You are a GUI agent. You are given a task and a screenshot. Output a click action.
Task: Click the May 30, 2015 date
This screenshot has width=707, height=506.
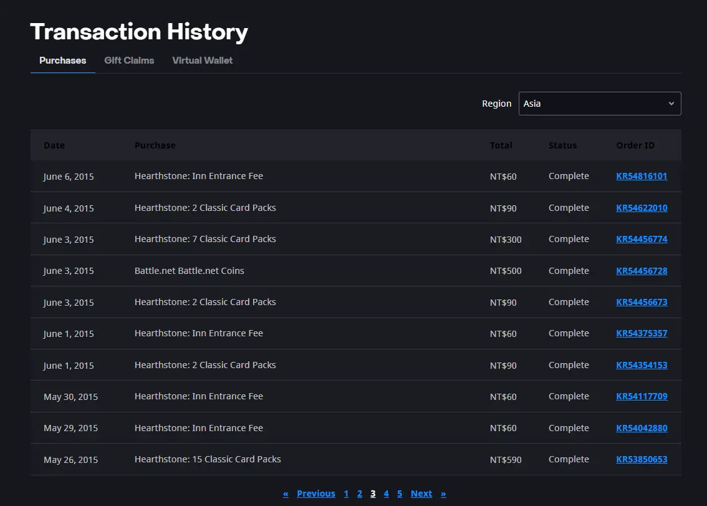(x=71, y=397)
